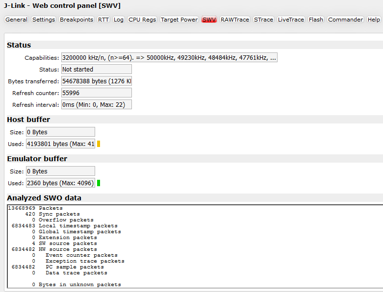Select the Flash tab
Image resolution: width=383 pixels, height=292 pixels.
[316, 20]
